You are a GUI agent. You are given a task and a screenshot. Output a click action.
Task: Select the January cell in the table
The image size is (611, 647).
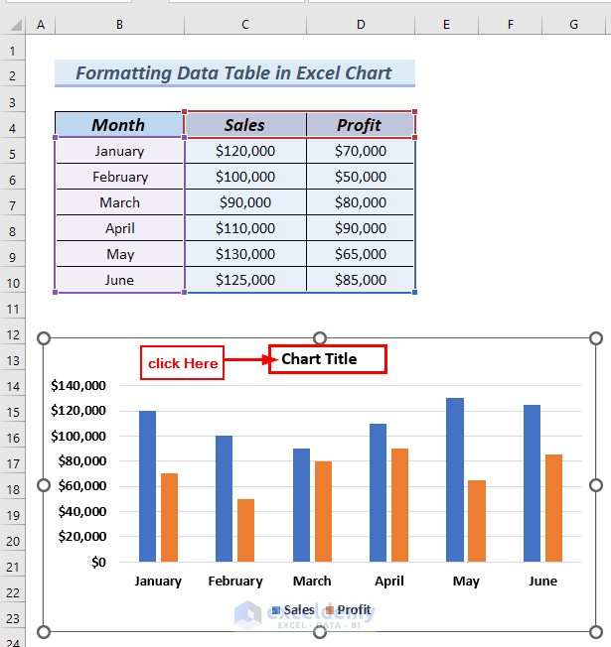119,151
